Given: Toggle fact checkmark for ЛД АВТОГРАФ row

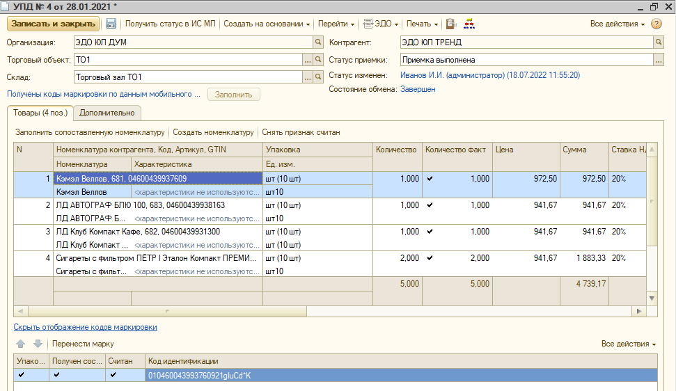Looking at the screenshot, I should [430, 205].
